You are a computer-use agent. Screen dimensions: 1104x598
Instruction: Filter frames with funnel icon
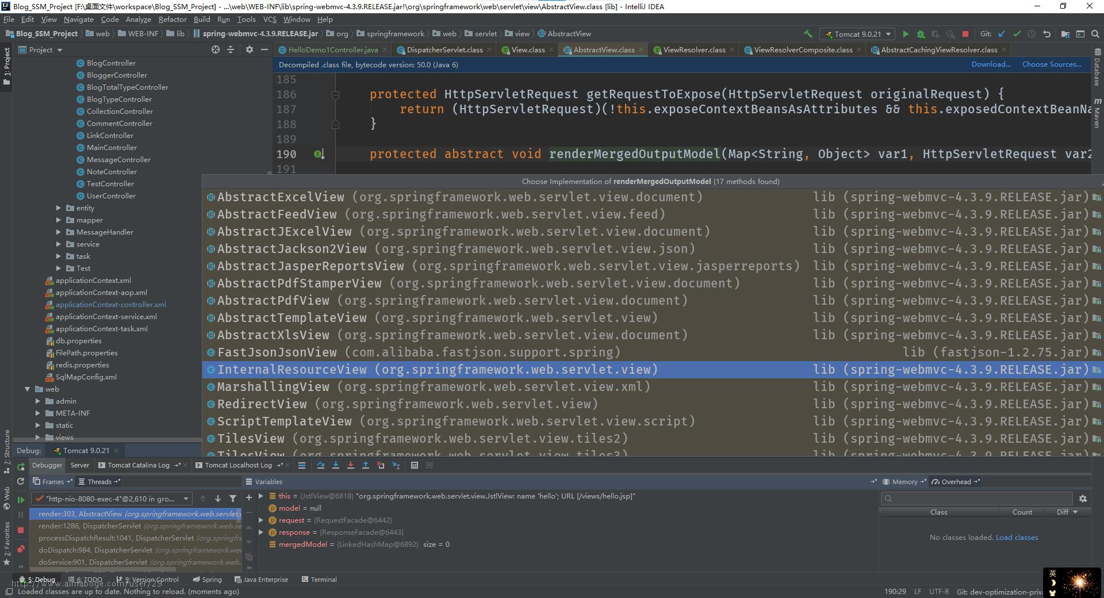tap(233, 499)
